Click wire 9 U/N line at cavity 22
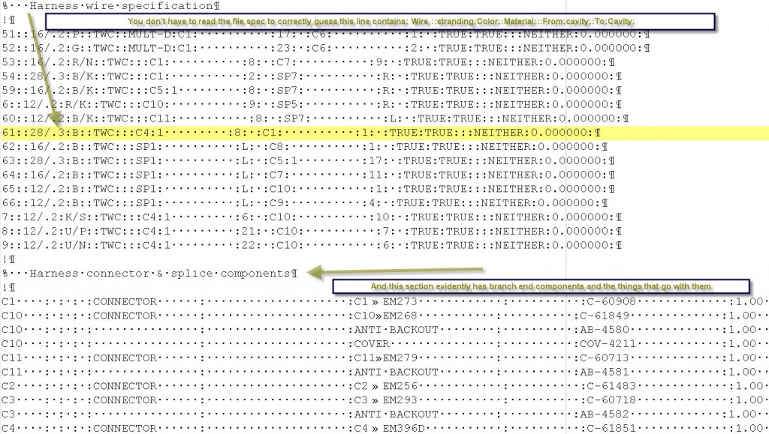Image resolution: width=769 pixels, height=434 pixels. [300, 245]
